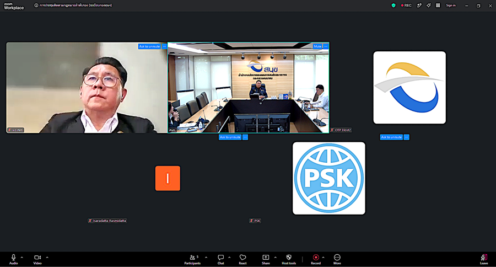Click the Leave meeting icon
The width and height of the screenshot is (496, 267).
click(484, 259)
